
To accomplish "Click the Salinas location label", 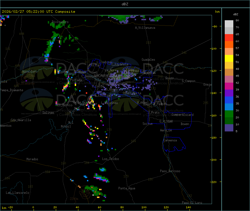I will (x=48, y=113).
